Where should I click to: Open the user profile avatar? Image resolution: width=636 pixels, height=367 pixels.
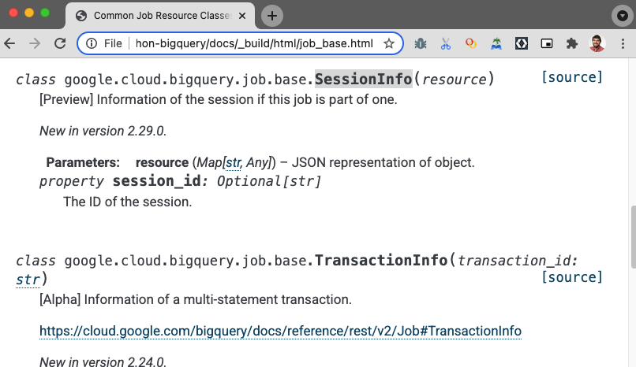[x=597, y=43]
